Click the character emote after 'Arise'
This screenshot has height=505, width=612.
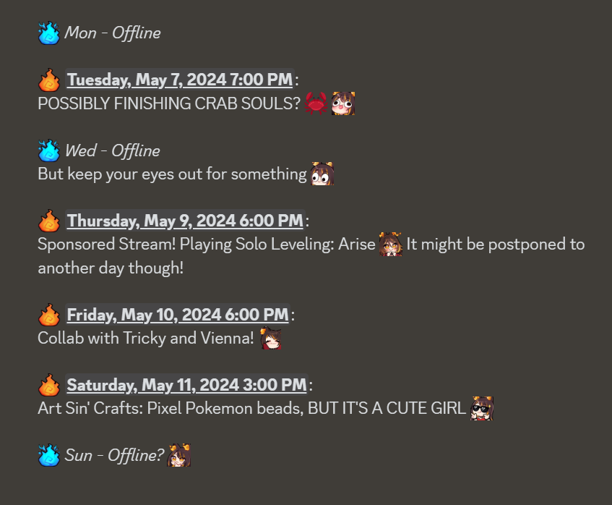(391, 245)
